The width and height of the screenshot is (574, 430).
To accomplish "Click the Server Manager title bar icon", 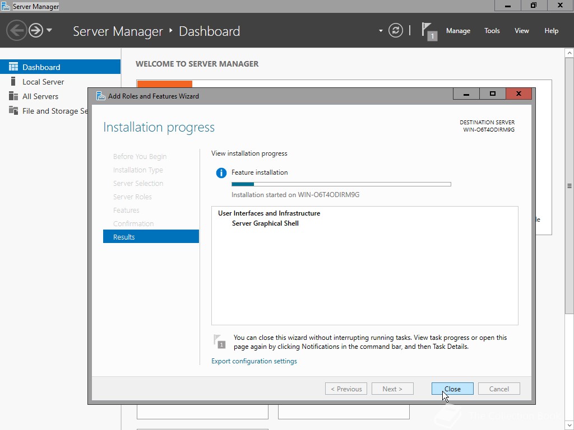I will [x=6, y=6].
